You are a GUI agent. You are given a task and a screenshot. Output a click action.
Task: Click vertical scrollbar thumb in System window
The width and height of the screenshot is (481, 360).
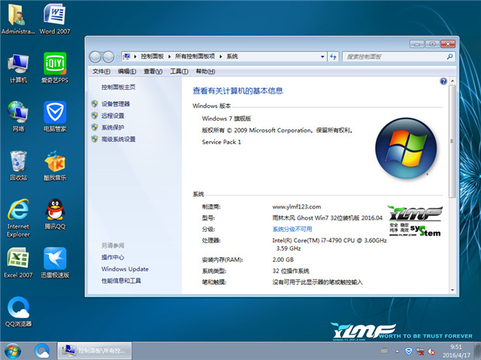[x=452, y=141]
